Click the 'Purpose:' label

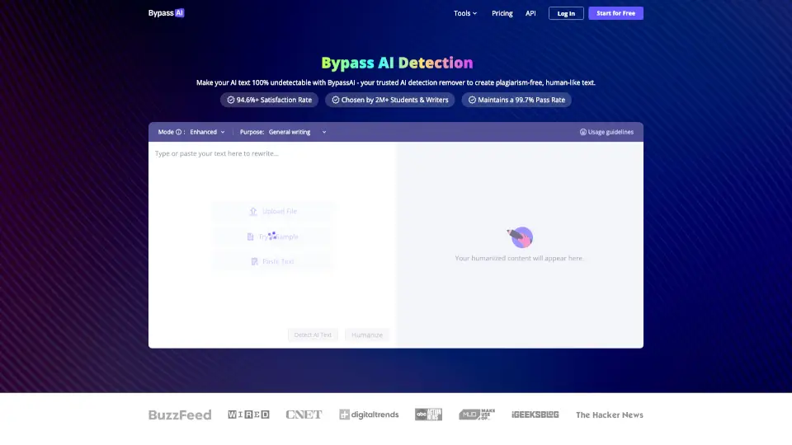click(252, 132)
